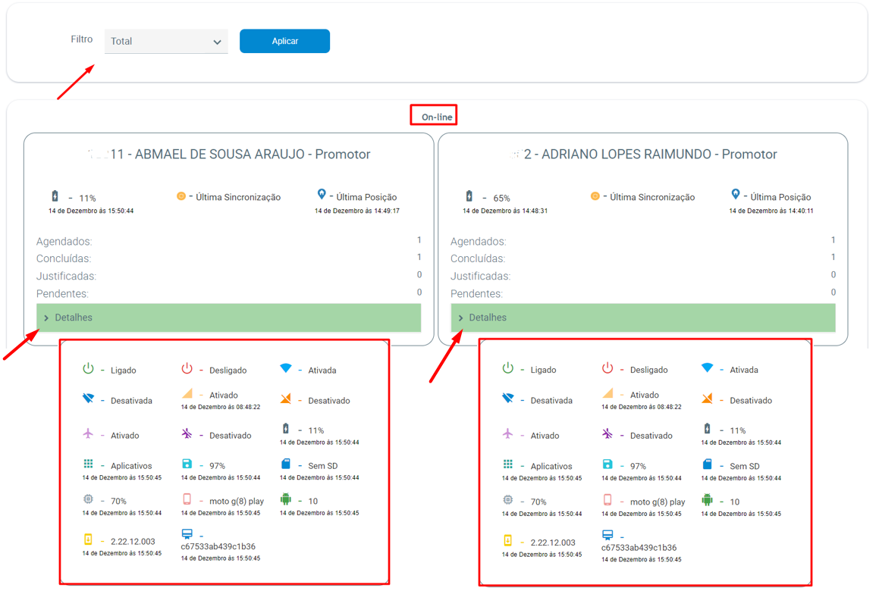Click timestamp 14 de Dezembro às 14:48:31
879x591 pixels.
tap(505, 211)
